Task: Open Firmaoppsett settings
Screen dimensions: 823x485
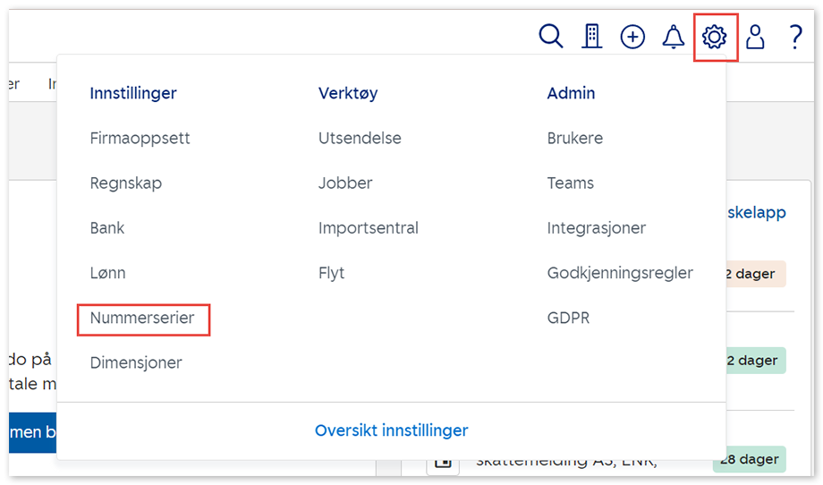Action: [140, 139]
